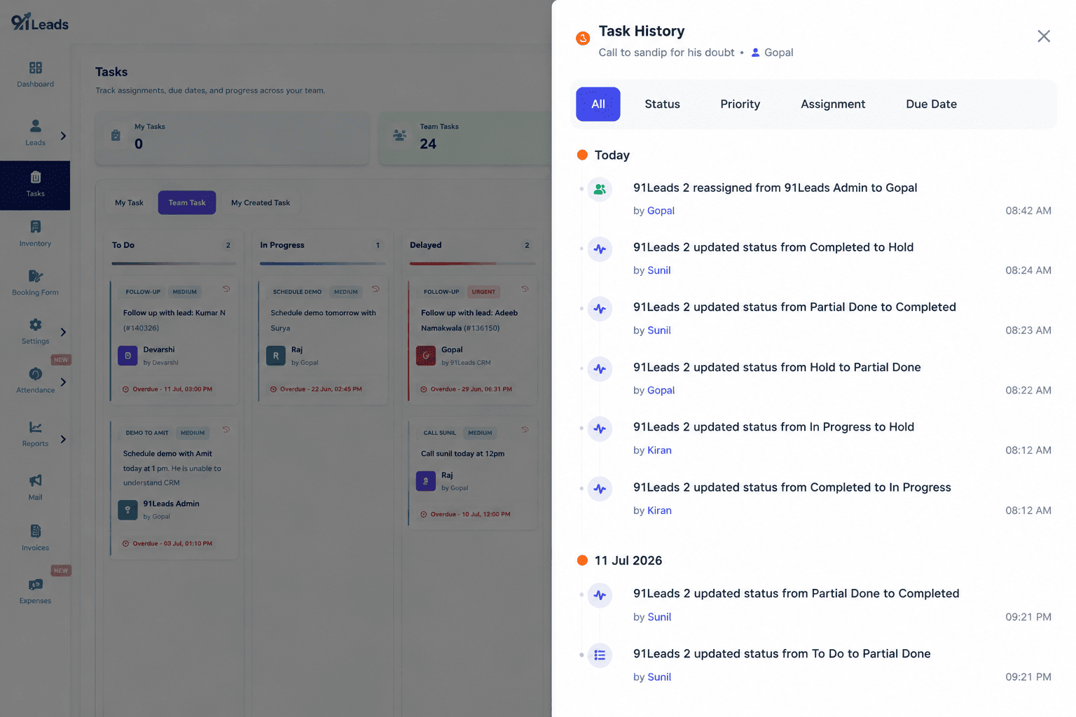Open Reports in sidebar
1076x717 pixels.
pyautogui.click(x=35, y=434)
